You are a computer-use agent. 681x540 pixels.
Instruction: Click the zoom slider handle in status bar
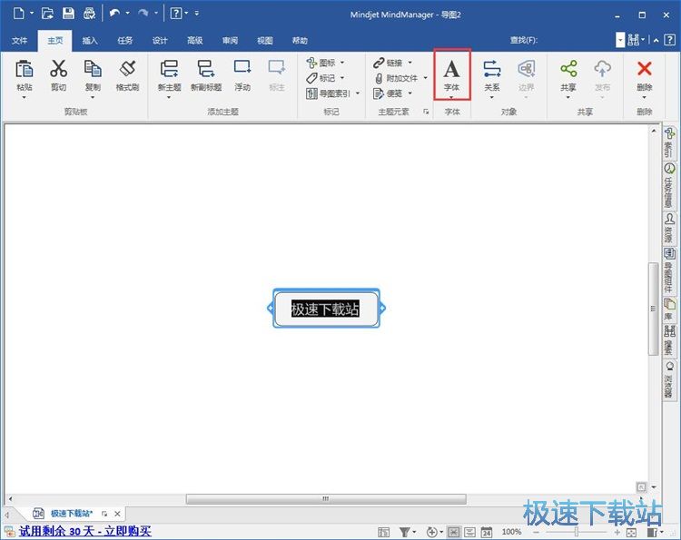[x=576, y=532]
